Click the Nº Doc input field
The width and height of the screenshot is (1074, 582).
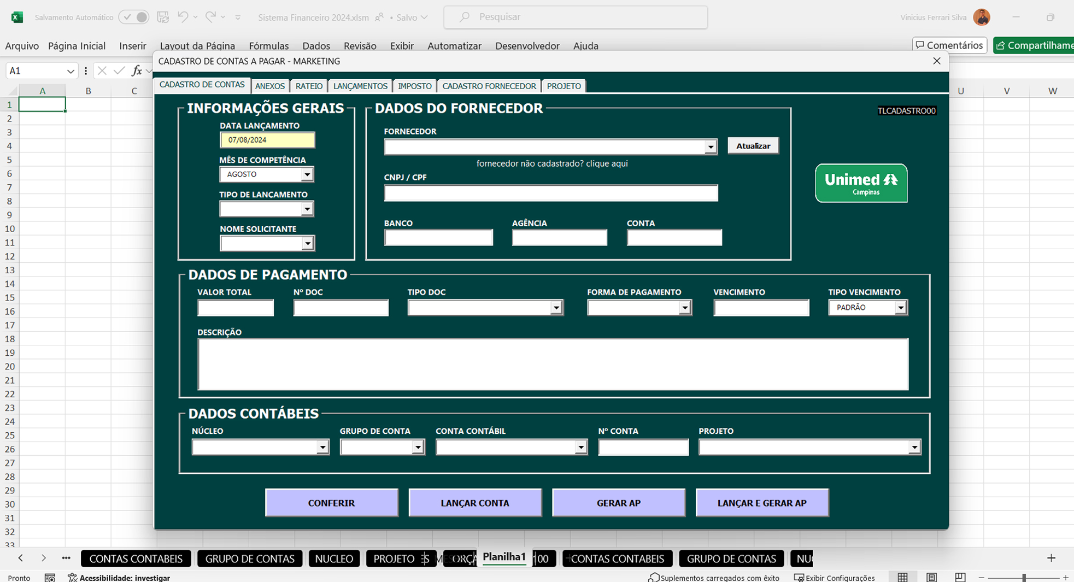341,308
